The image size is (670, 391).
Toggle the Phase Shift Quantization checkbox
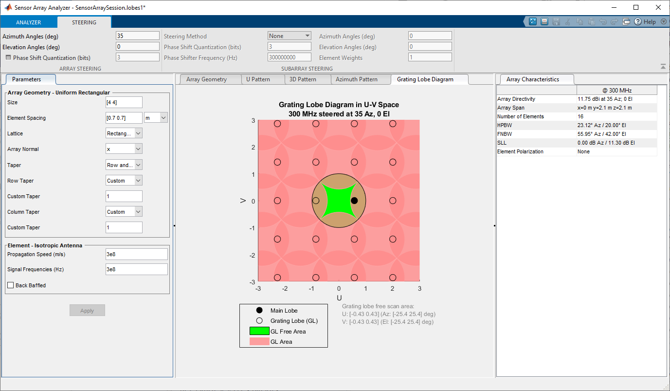[x=8, y=57]
